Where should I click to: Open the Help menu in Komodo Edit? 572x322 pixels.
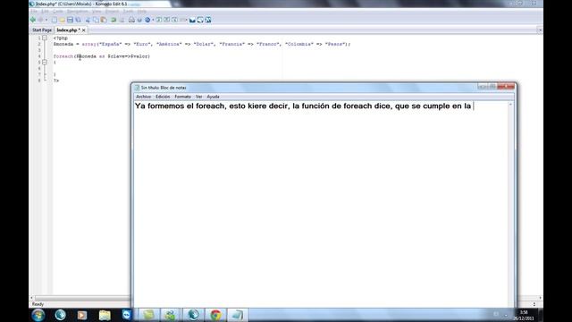[141, 12]
